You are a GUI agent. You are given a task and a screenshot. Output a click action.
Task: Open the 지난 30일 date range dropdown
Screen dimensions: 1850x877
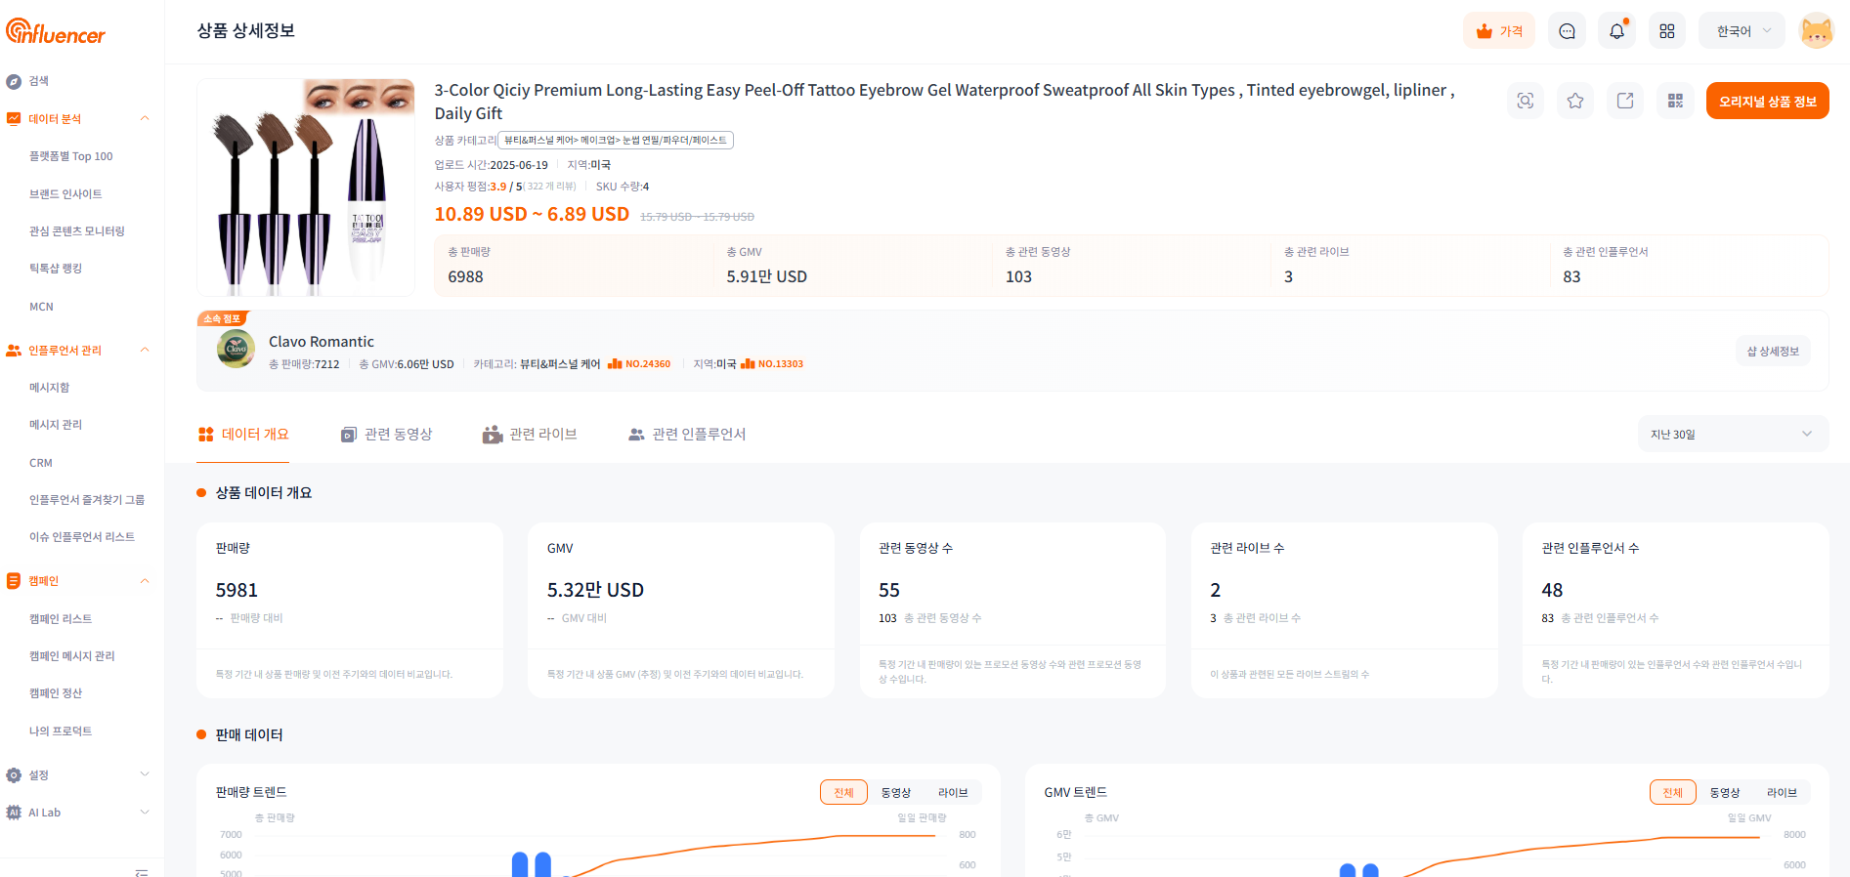tap(1732, 434)
